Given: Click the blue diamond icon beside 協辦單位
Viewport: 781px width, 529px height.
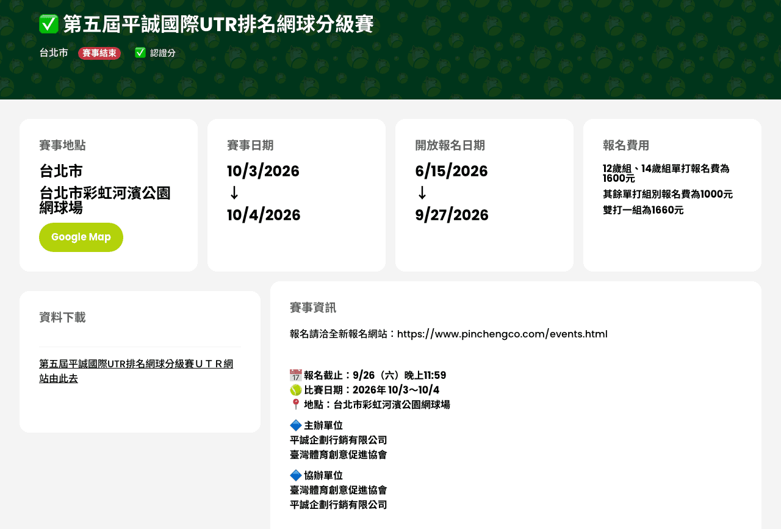Looking at the screenshot, I should click(x=295, y=475).
